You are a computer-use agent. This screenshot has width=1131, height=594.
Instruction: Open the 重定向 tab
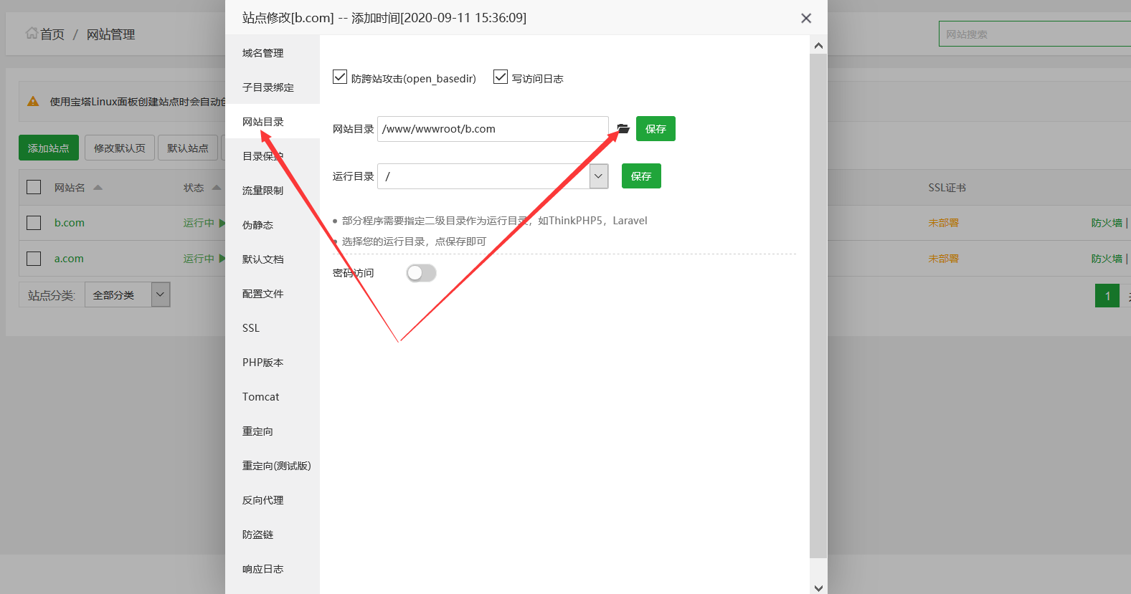273,431
